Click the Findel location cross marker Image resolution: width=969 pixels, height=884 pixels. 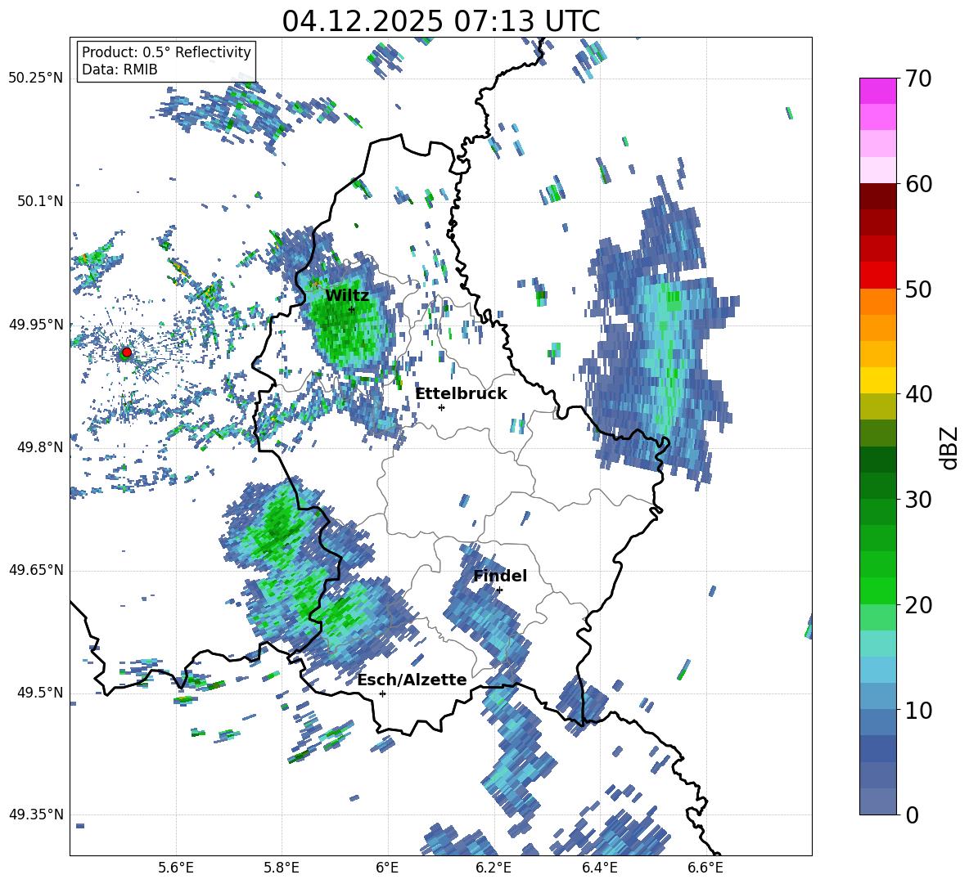499,590
